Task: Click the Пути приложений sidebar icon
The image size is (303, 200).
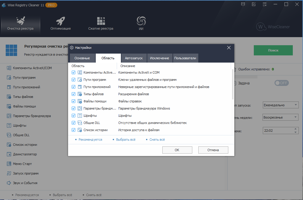Action: click(9, 87)
